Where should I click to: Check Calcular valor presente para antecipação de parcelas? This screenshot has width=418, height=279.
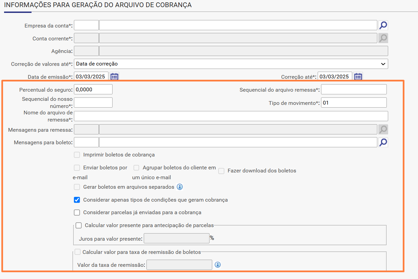pos(79,225)
